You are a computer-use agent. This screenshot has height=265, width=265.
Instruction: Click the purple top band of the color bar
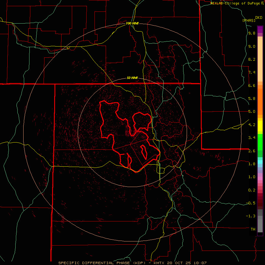point(260,29)
